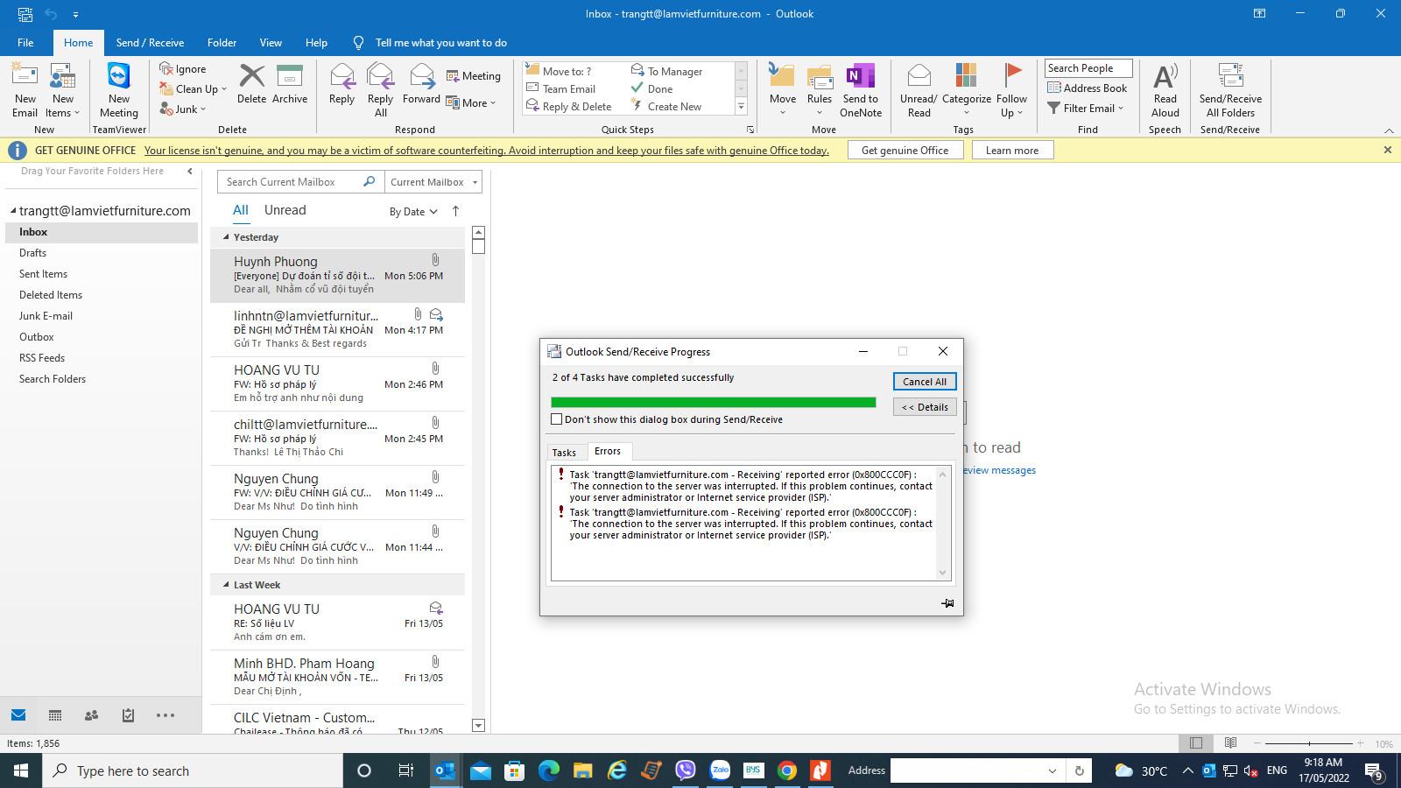The width and height of the screenshot is (1401, 788).
Task: Switch to Reading view in status bar
Action: click(x=1230, y=743)
